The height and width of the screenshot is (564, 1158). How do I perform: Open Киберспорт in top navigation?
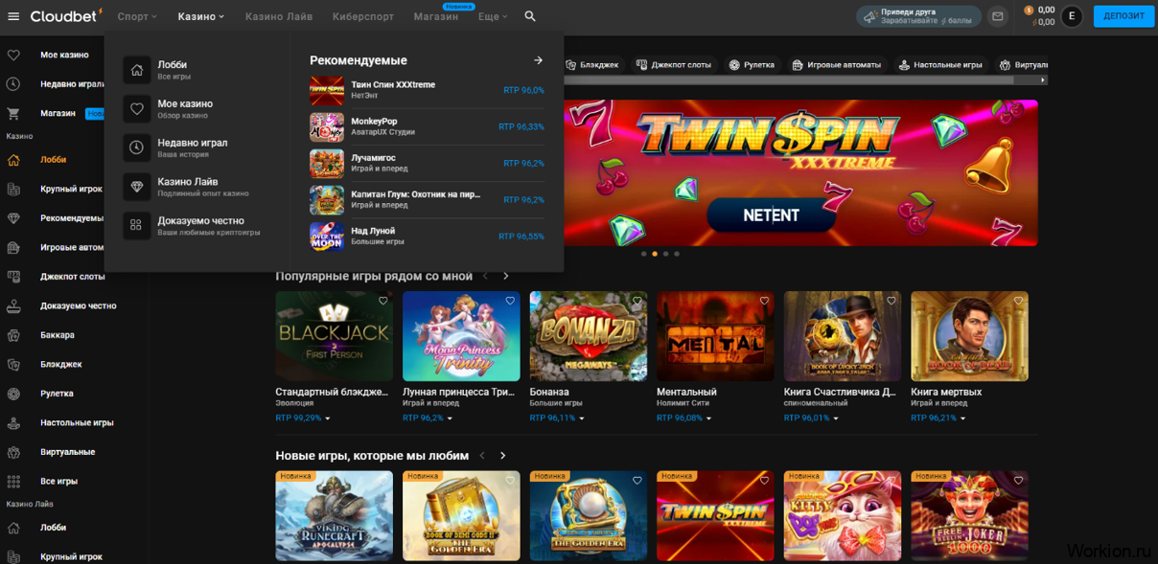(363, 16)
